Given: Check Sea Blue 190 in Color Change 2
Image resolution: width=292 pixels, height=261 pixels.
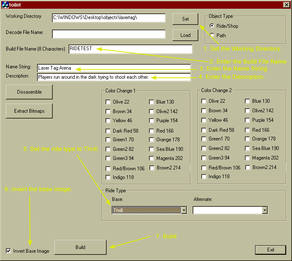Looking at the screenshot, I should pos(247,148).
